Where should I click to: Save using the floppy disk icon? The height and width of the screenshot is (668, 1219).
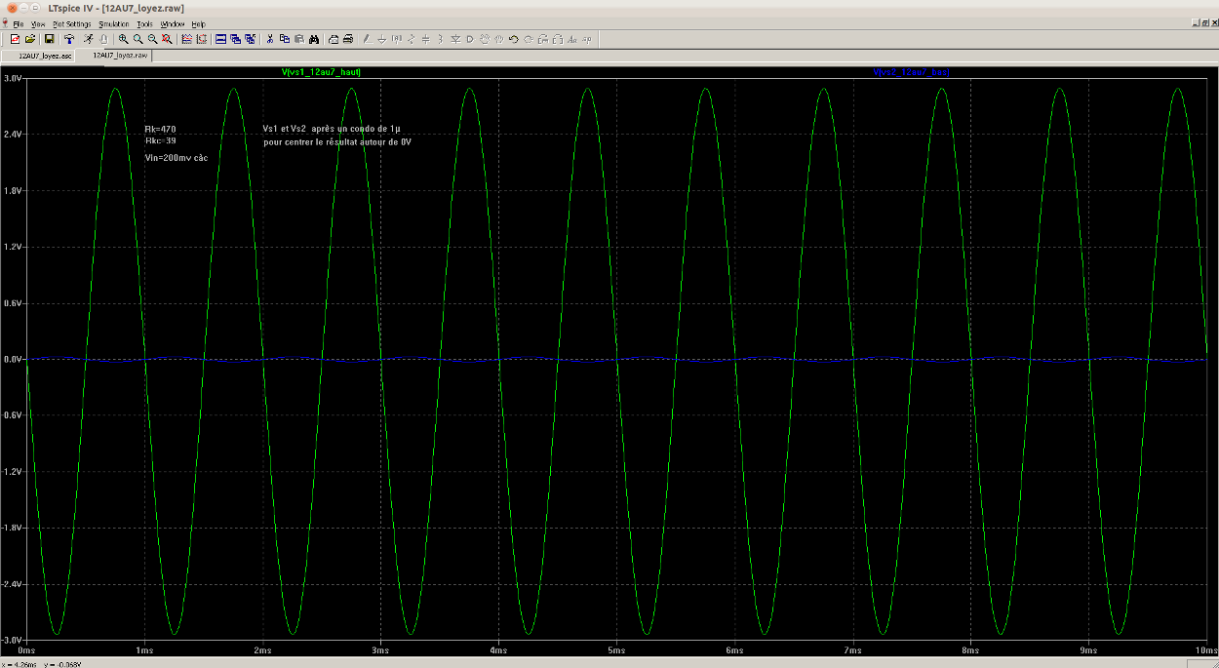click(x=49, y=39)
